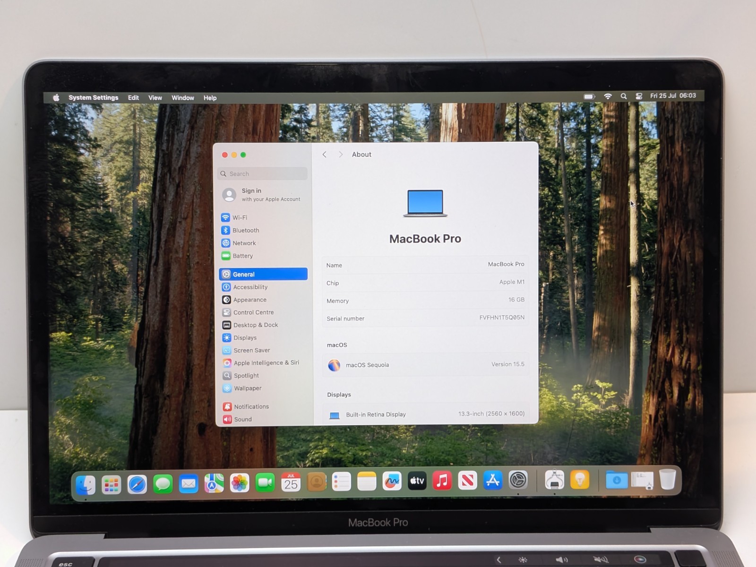Launch Safari from the Dock
Viewport: 756px width, 567px height.
coord(137,484)
